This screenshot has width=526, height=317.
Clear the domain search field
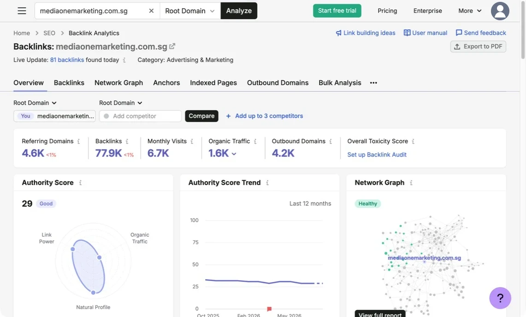pos(151,11)
